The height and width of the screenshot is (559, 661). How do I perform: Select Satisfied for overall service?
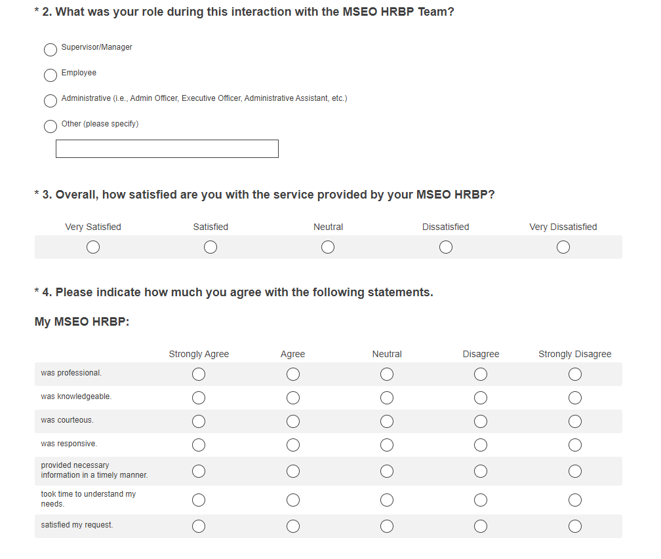(x=210, y=247)
